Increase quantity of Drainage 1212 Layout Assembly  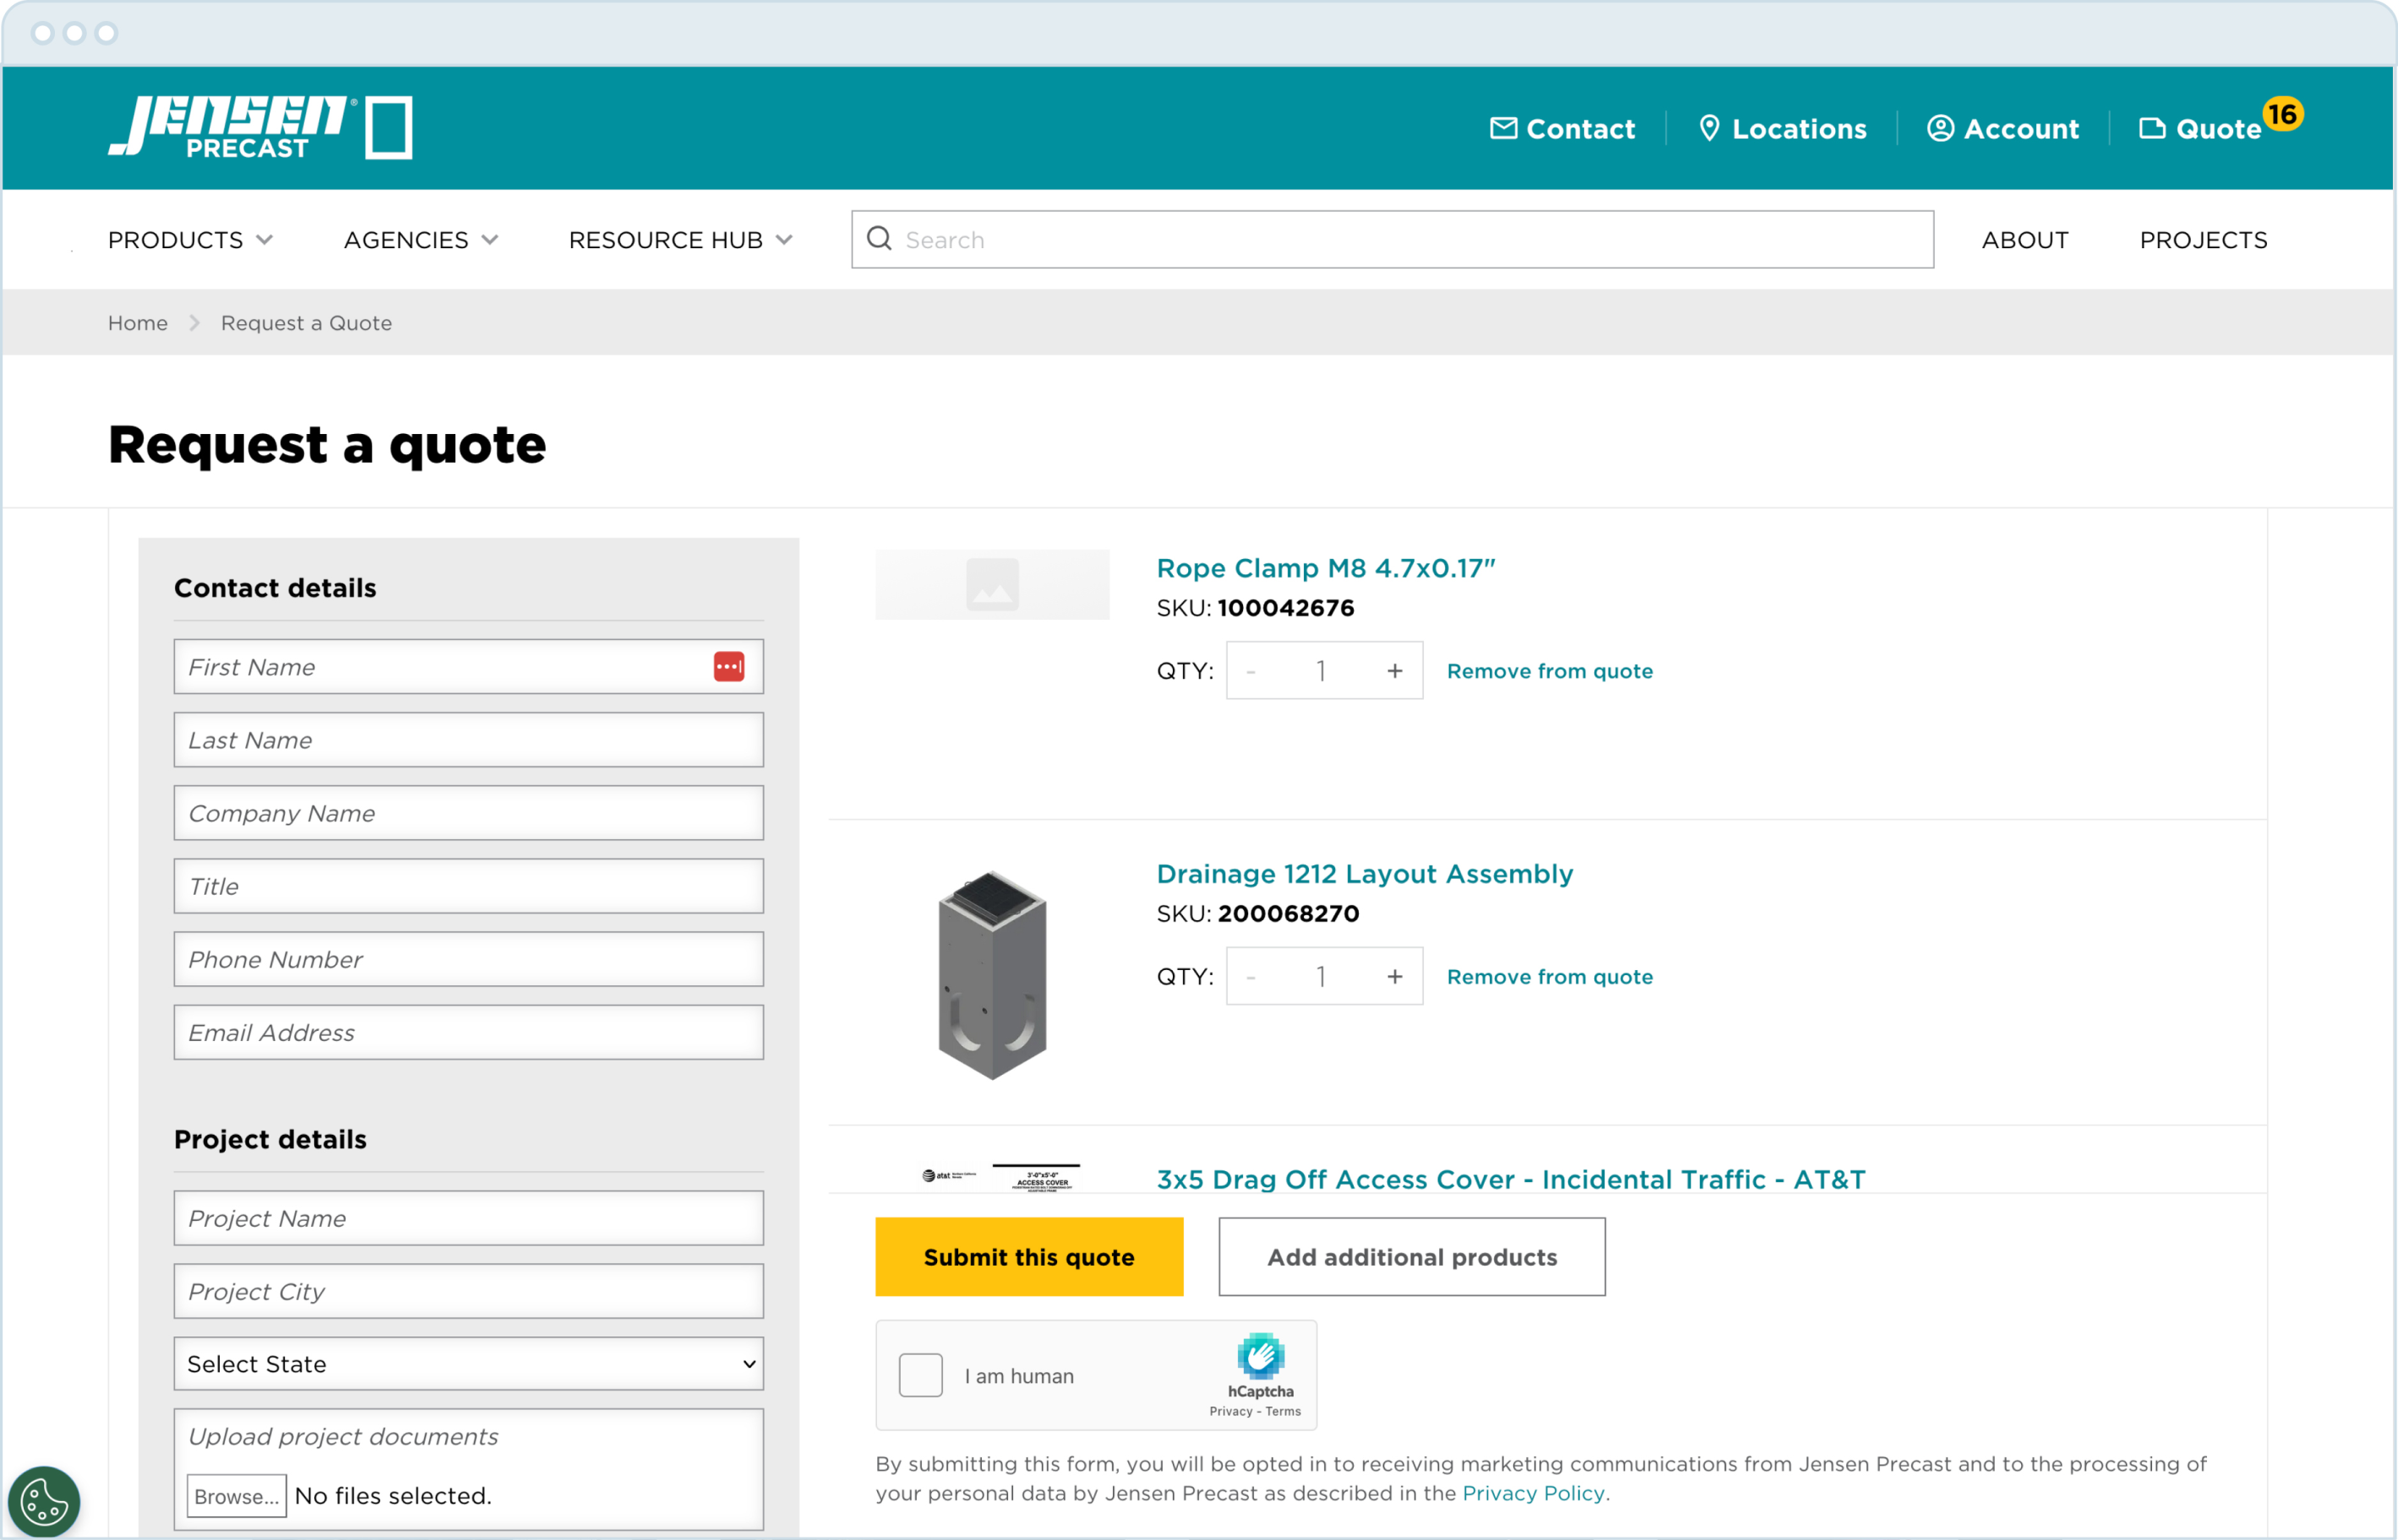pos(1395,976)
